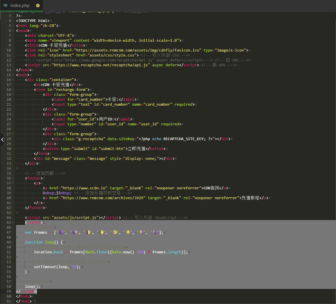This screenshot has width=336, height=304.
Task: Collapse the paragraph fold on line 37
Action: pyautogui.click(x=13, y=183)
